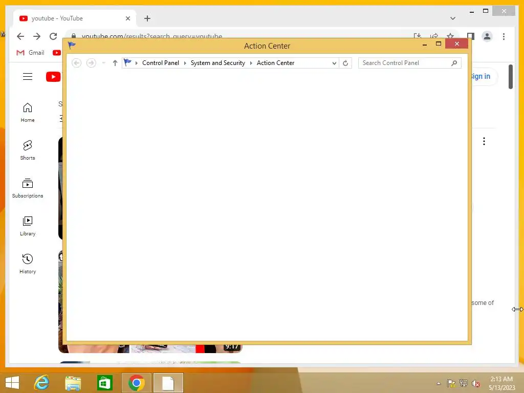Close the Action Center window

click(x=456, y=44)
